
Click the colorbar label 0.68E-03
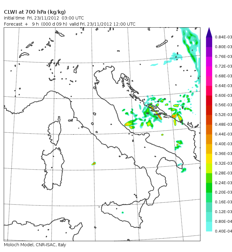pyautogui.click(x=223, y=76)
